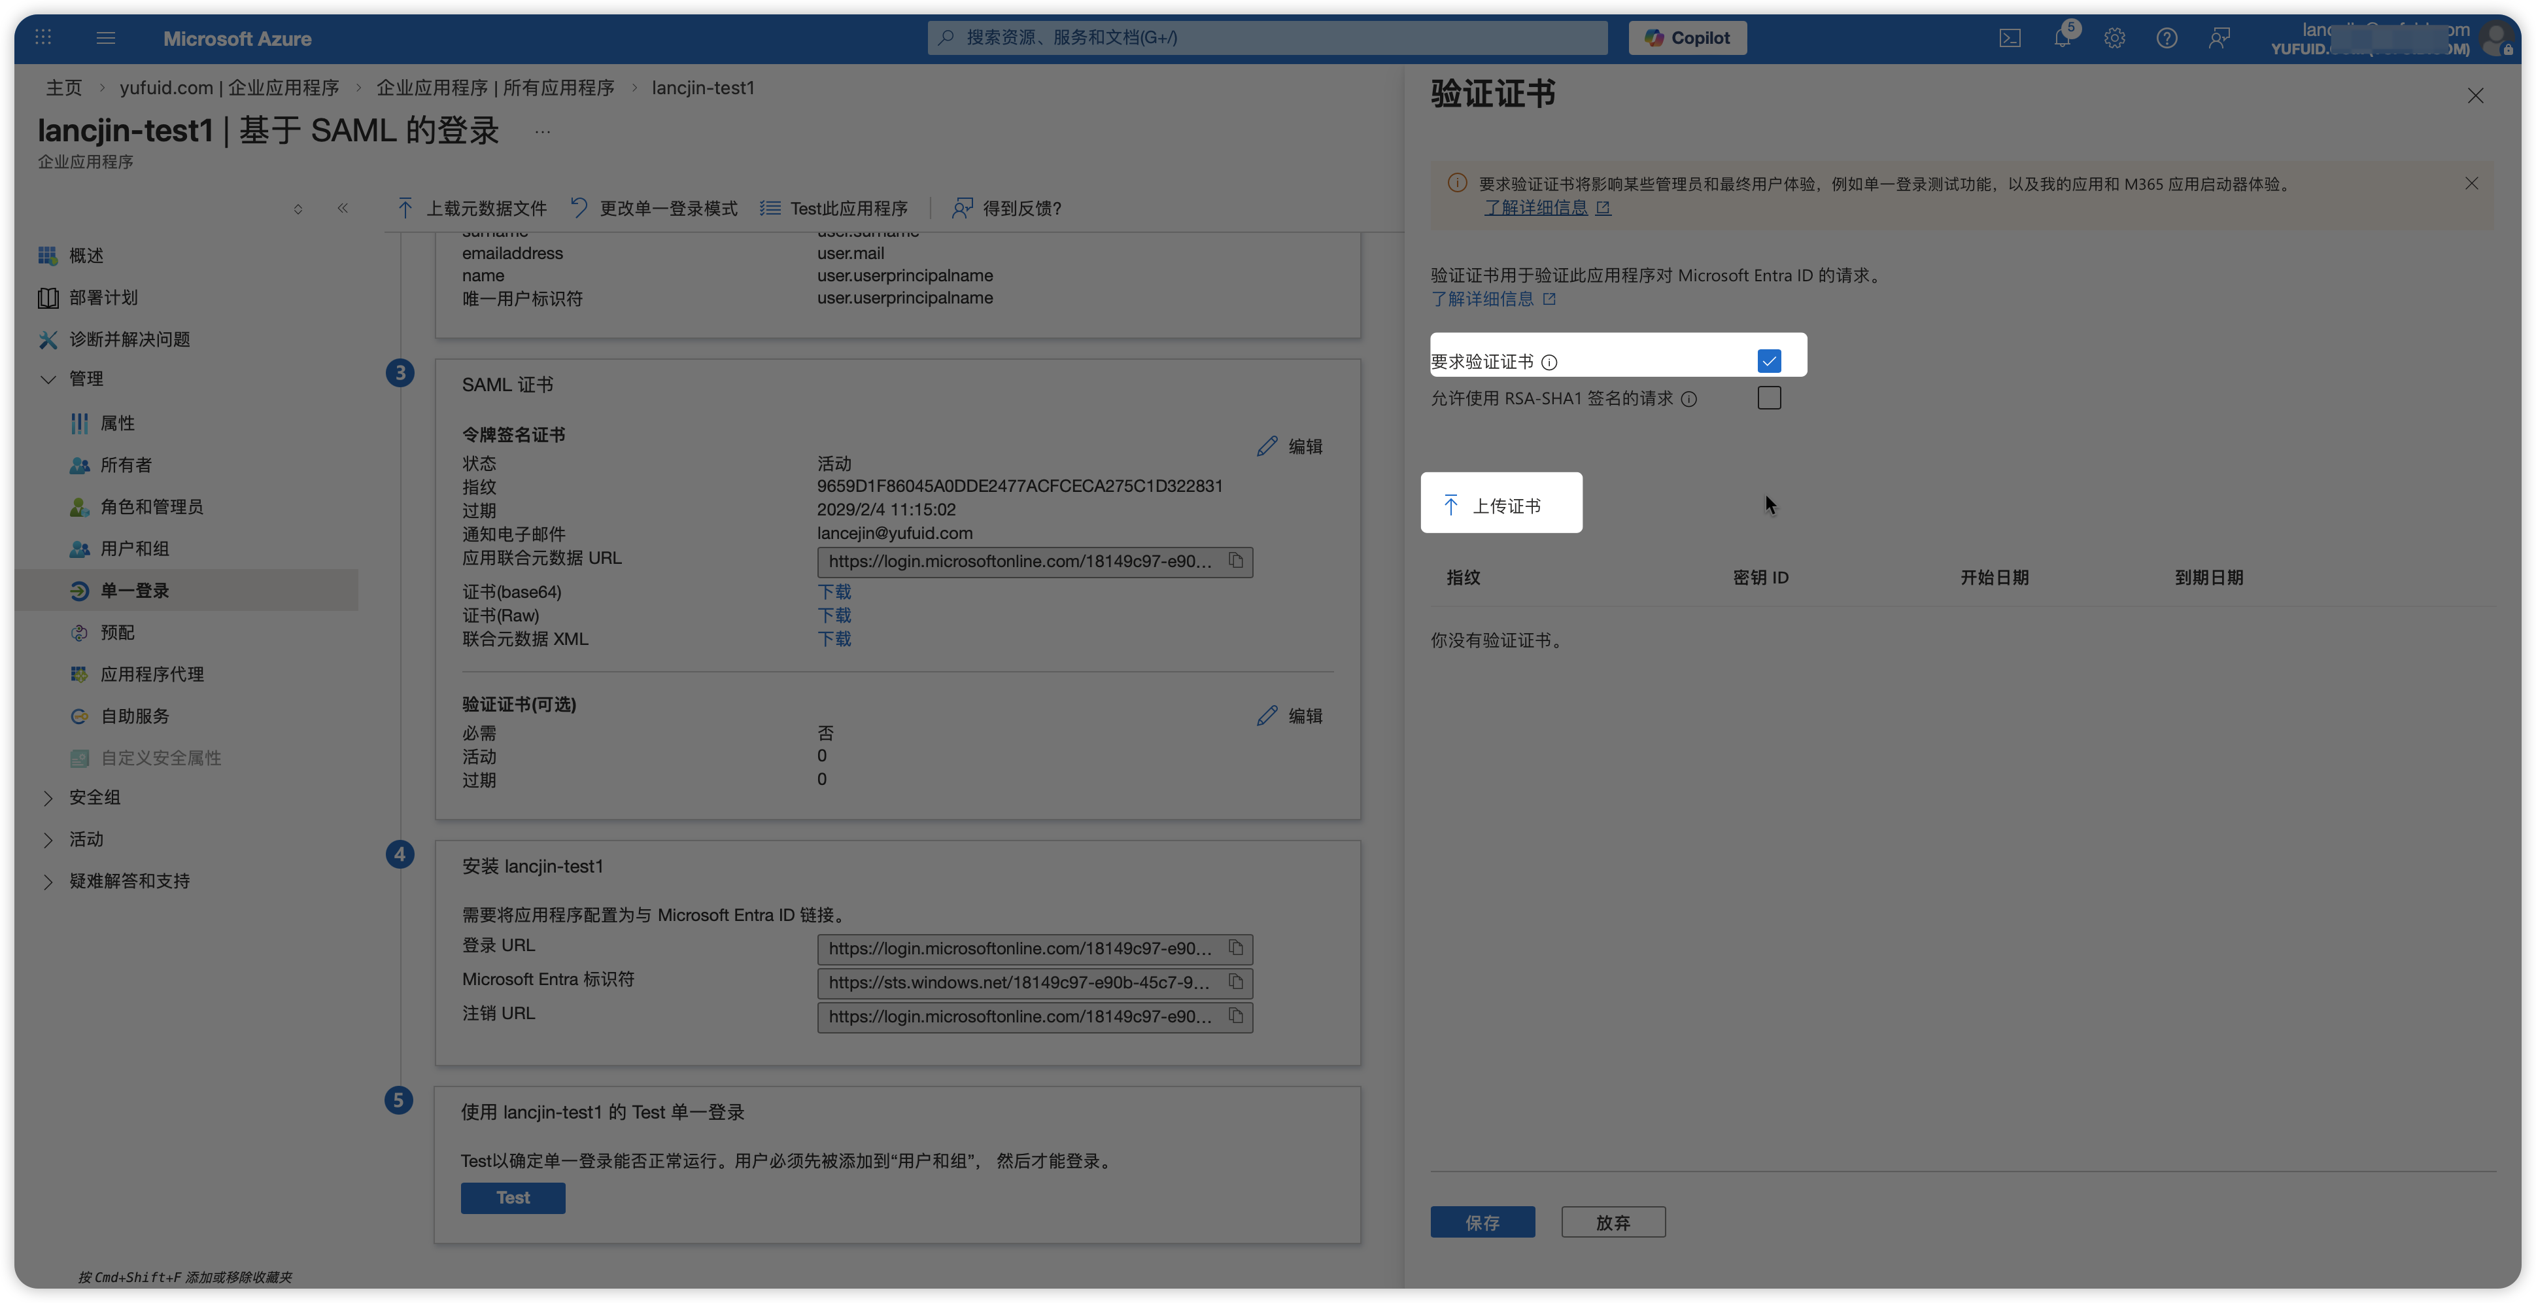Open the Copilot button in header
This screenshot has height=1303, width=2536.
click(1687, 37)
